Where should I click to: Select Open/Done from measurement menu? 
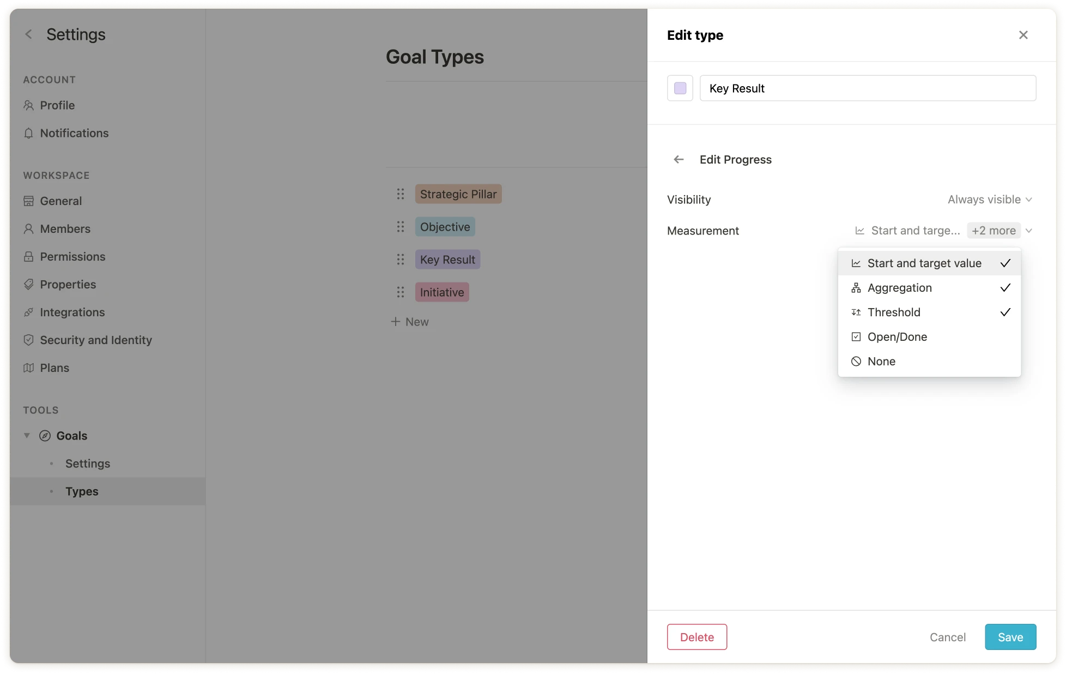pyautogui.click(x=897, y=337)
